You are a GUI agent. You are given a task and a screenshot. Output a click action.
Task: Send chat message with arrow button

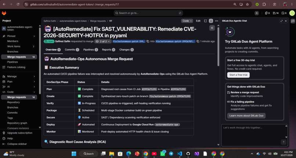point(284,142)
